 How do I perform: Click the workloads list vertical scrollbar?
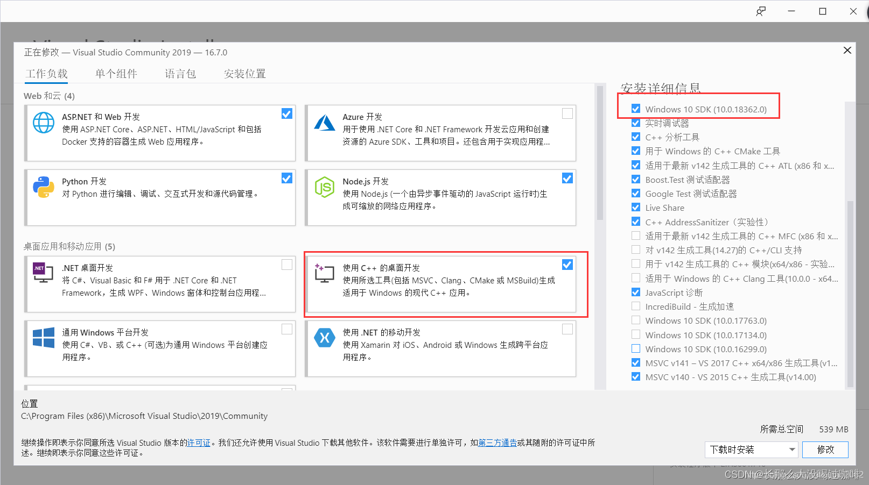pos(600,153)
